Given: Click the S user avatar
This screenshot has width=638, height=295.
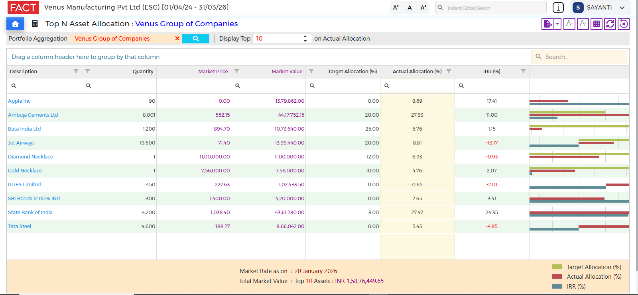Looking at the screenshot, I should [x=578, y=8].
